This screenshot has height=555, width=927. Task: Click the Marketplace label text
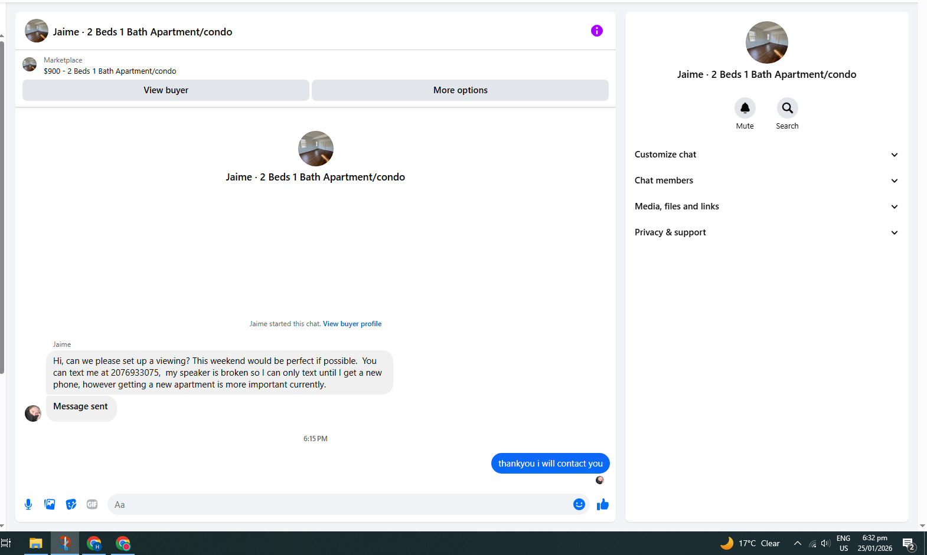[x=63, y=60]
